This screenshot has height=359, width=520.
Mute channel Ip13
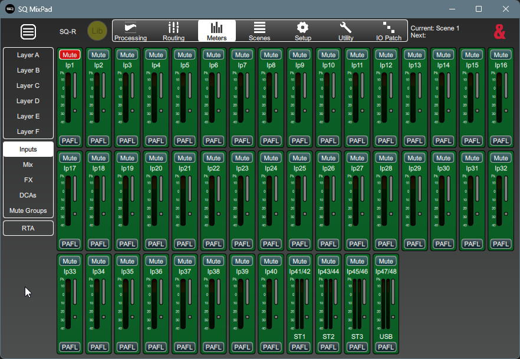tap(414, 55)
